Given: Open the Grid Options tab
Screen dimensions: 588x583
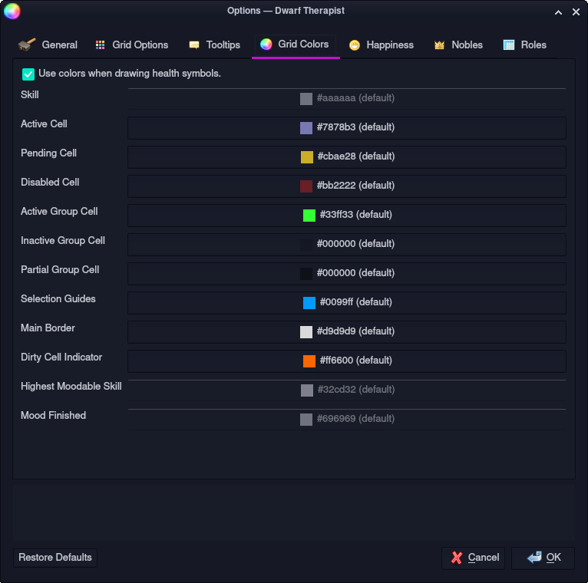Looking at the screenshot, I should pos(131,45).
